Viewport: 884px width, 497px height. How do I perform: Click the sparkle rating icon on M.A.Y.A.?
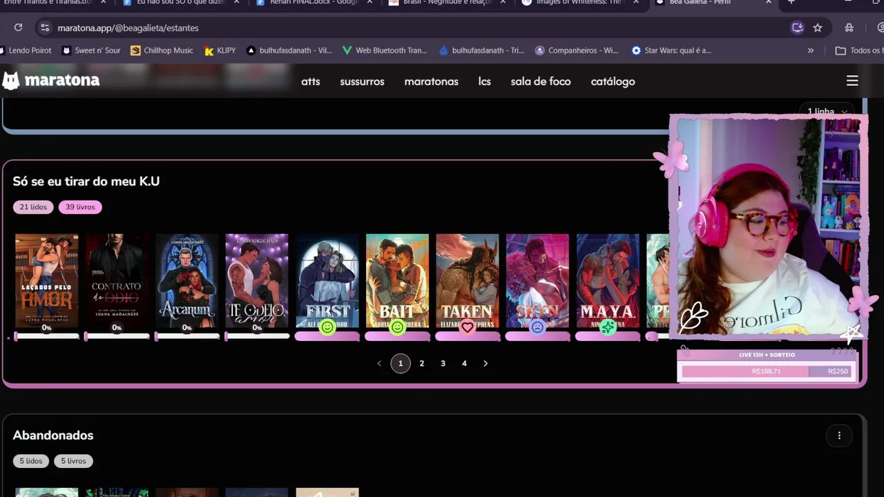608,327
